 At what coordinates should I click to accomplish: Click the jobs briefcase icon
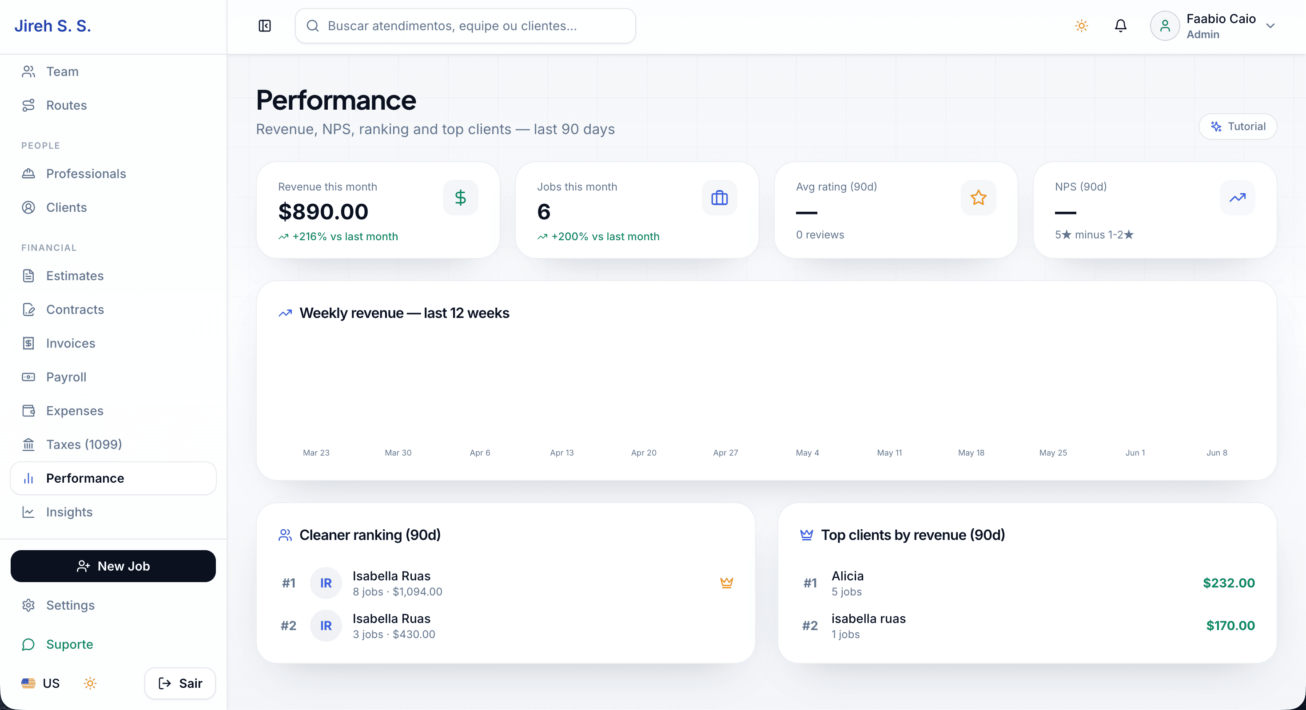[x=720, y=198]
